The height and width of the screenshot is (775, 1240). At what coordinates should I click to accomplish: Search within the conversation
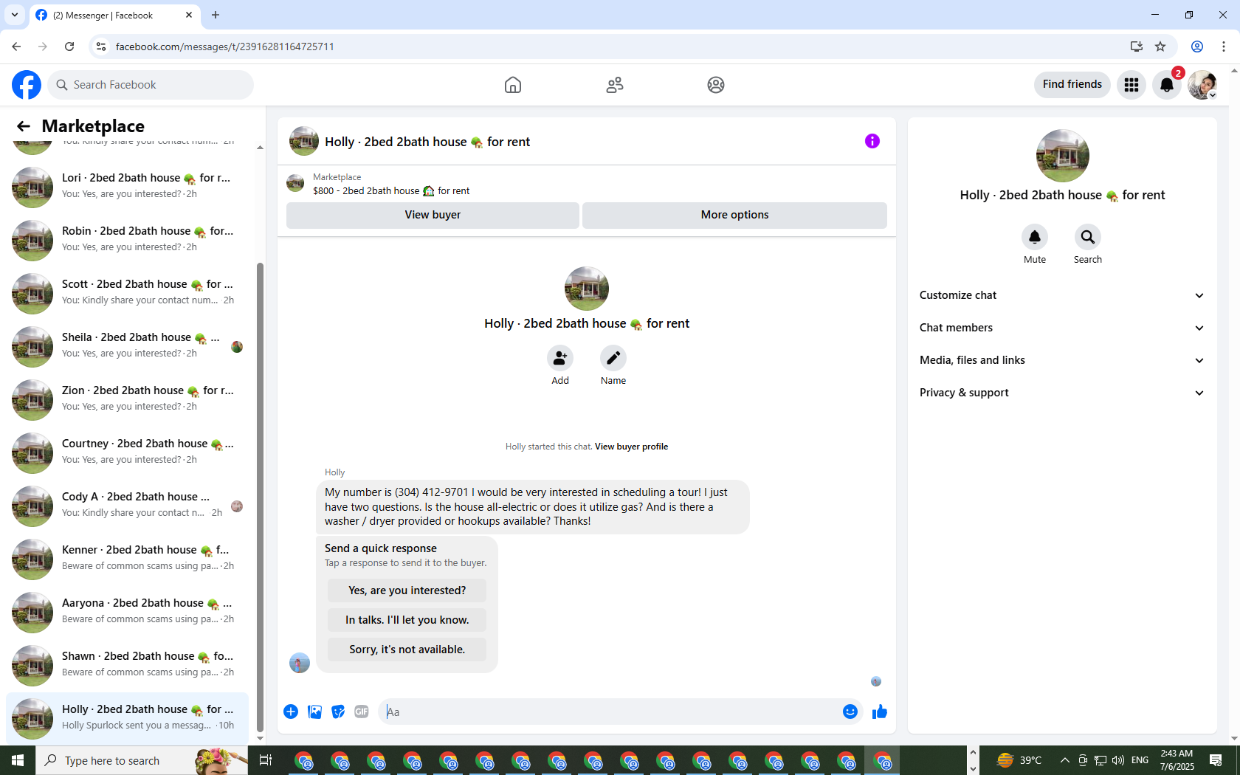1088,237
